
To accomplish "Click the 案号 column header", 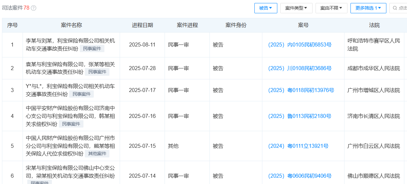I will coord(303,25).
